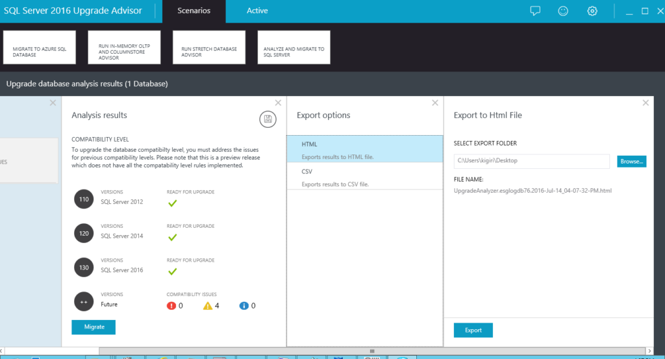Screen dimensions: 665x359
Task: Click the COMPATIBILITY ISSUES label
Action: click(x=192, y=294)
